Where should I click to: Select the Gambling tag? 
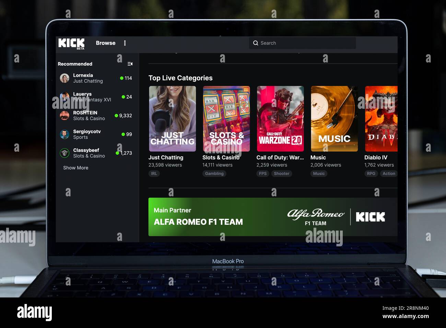[x=214, y=174]
